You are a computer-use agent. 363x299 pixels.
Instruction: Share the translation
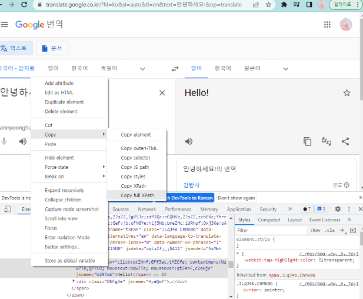pos(345,141)
